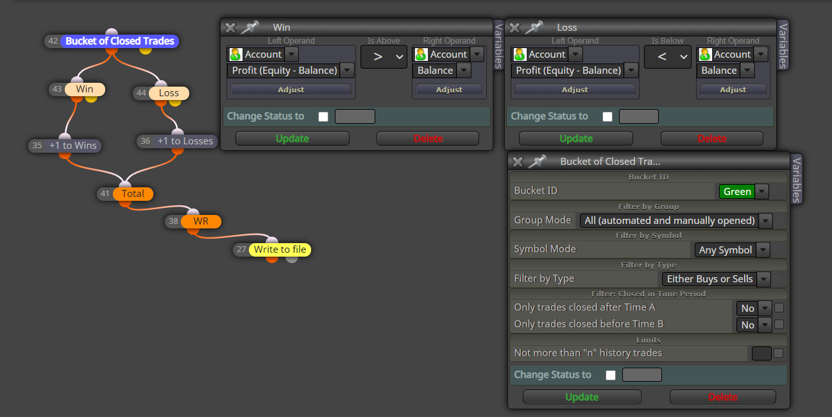The image size is (832, 417).
Task: Click node number badge 41
Action: [105, 194]
